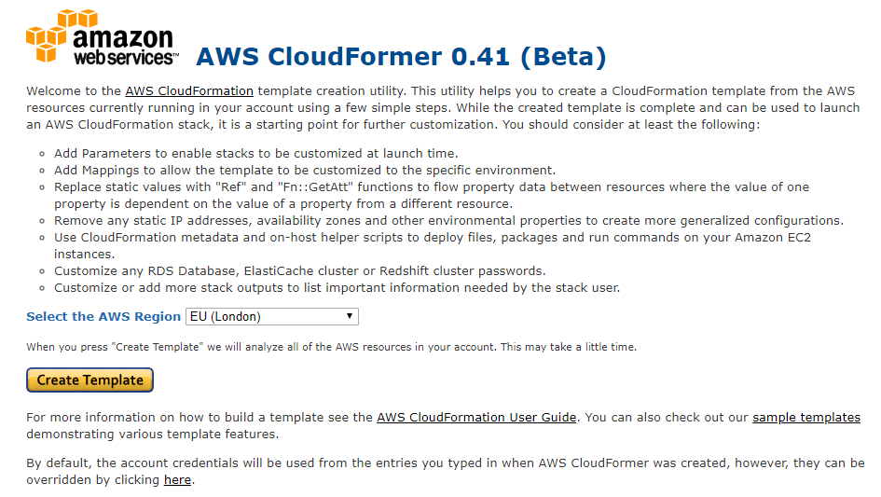The image size is (881, 497).
Task: Click the Create Template button
Action: tap(89, 380)
